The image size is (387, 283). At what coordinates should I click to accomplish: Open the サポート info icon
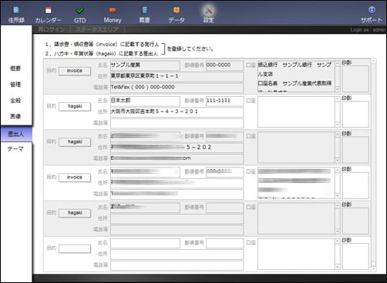[372, 10]
